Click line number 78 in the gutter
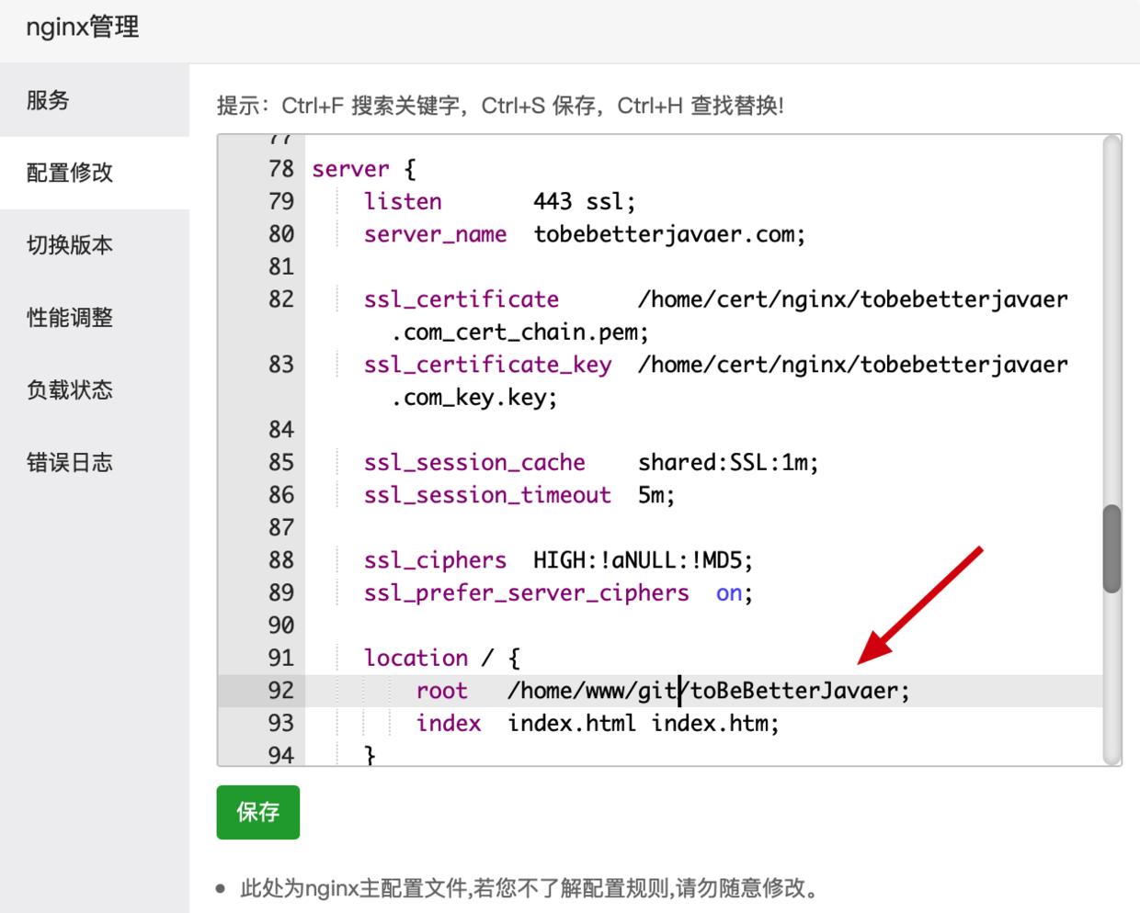The width and height of the screenshot is (1140, 913). [x=280, y=169]
